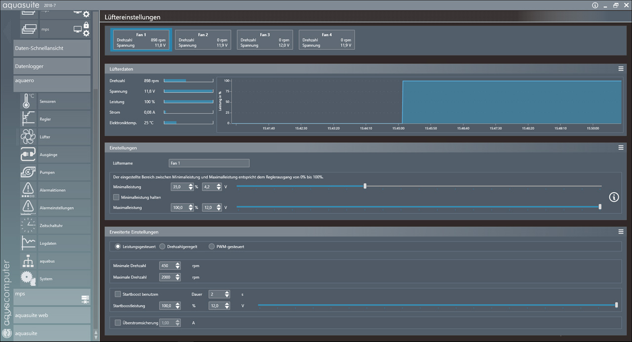The image size is (632, 342).
Task: Click the monitor icon beside mps page
Action: pyautogui.click(x=77, y=29)
